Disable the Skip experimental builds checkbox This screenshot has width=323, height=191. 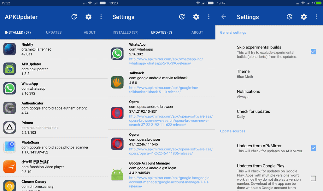tap(313, 52)
